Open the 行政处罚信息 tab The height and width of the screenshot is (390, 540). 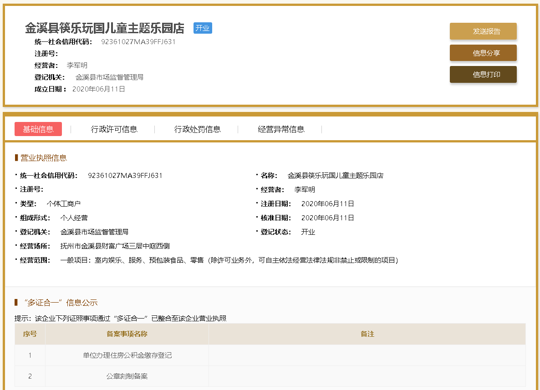click(x=197, y=129)
